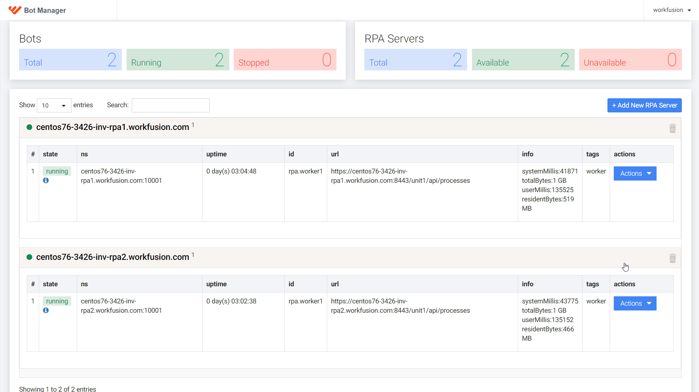The image size is (699, 392).
Task: Select the Bots Total tile
Action: (x=70, y=60)
